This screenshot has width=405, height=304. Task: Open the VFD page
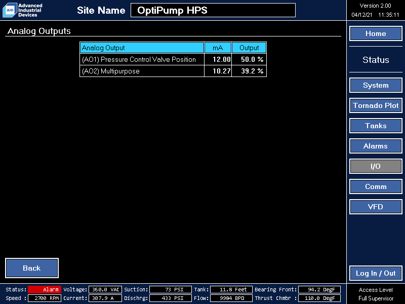coord(376,207)
